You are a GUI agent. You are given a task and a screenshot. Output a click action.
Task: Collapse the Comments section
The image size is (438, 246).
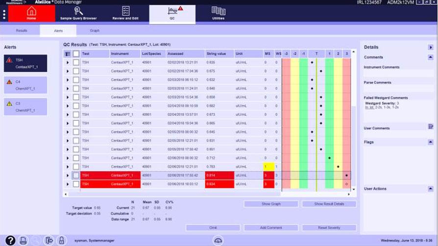click(431, 57)
